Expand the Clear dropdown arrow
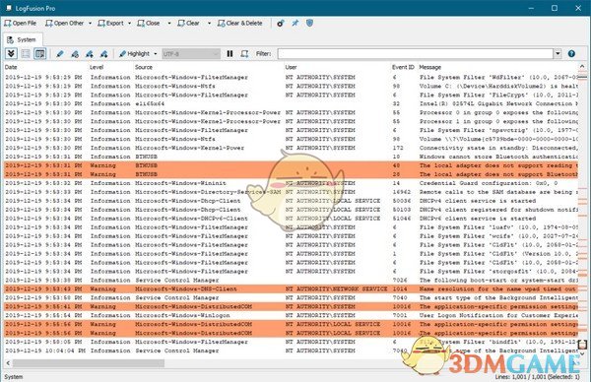The image size is (591, 382). point(209,24)
